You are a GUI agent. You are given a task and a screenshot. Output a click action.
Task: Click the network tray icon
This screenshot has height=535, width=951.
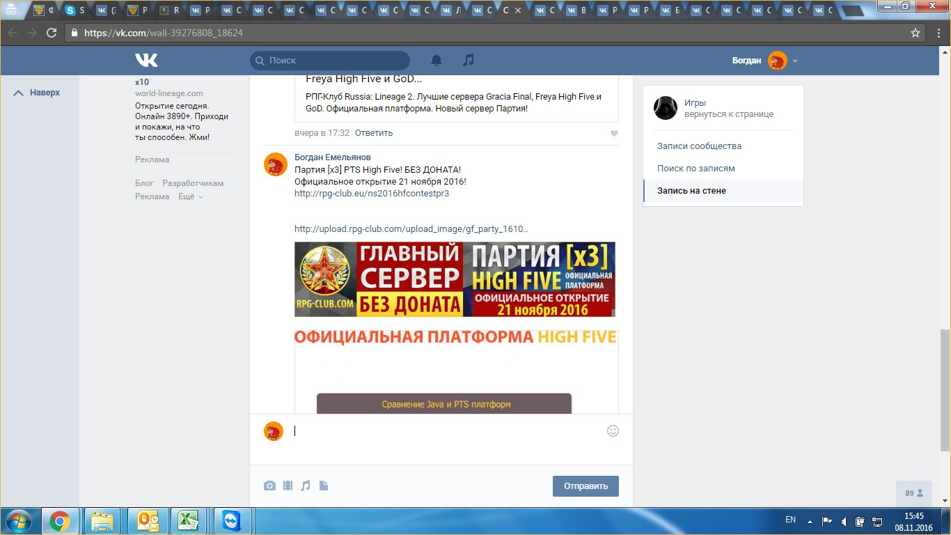point(877,521)
